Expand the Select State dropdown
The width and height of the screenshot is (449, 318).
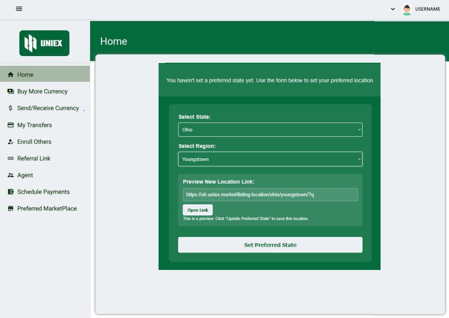pos(270,130)
